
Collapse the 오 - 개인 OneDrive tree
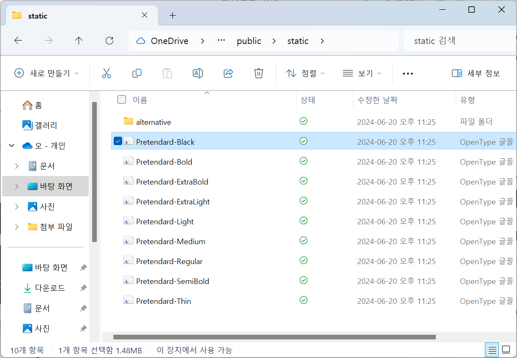[11, 146]
